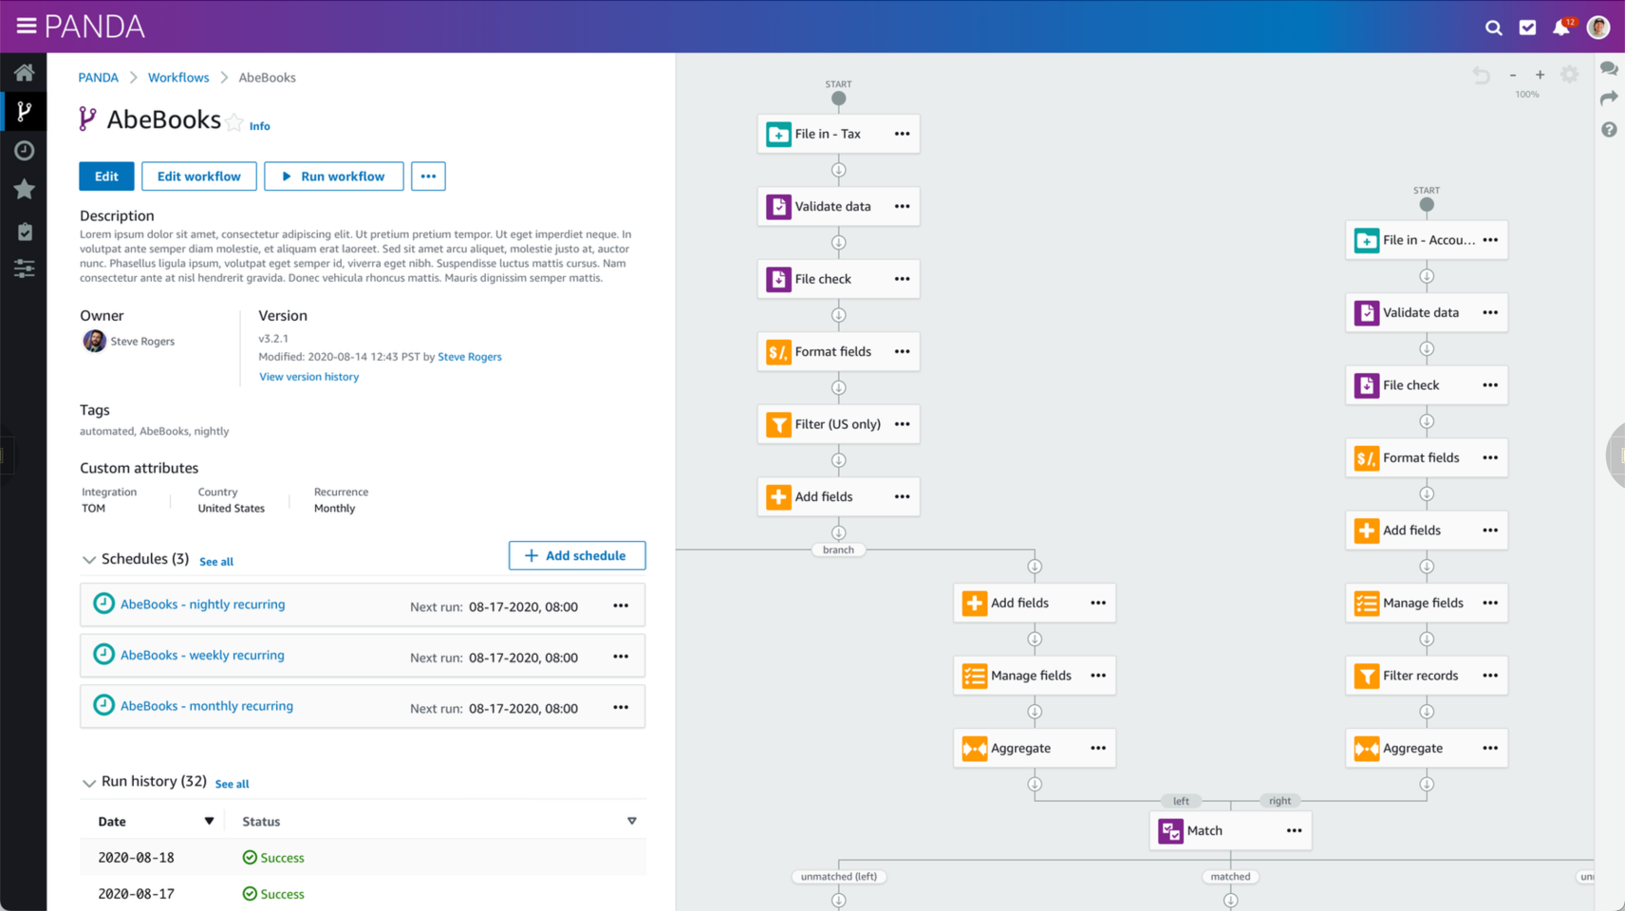Image resolution: width=1625 pixels, height=911 pixels.
Task: Collapse the Run history section
Action: (x=90, y=781)
